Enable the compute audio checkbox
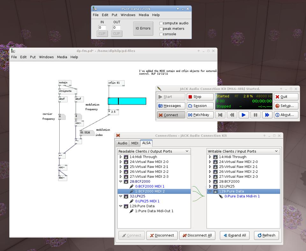The width and height of the screenshot is (306, 251). pos(161,23)
